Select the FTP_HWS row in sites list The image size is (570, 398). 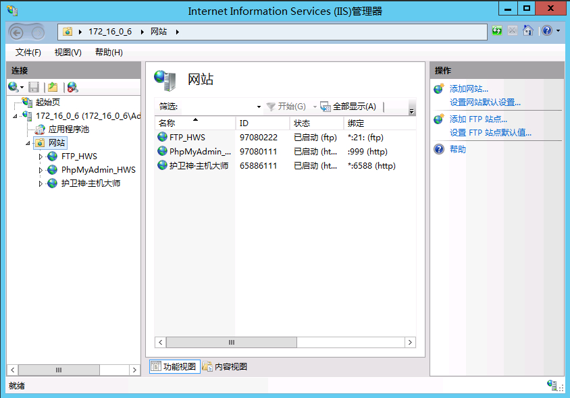coord(286,137)
